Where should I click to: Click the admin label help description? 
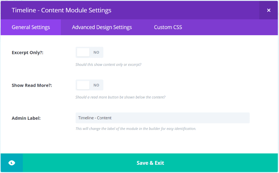pos(136,129)
